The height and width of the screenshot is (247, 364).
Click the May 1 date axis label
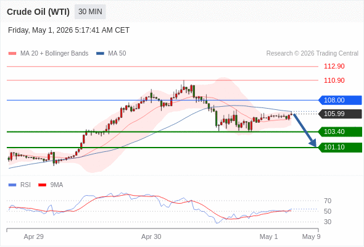[268, 237]
